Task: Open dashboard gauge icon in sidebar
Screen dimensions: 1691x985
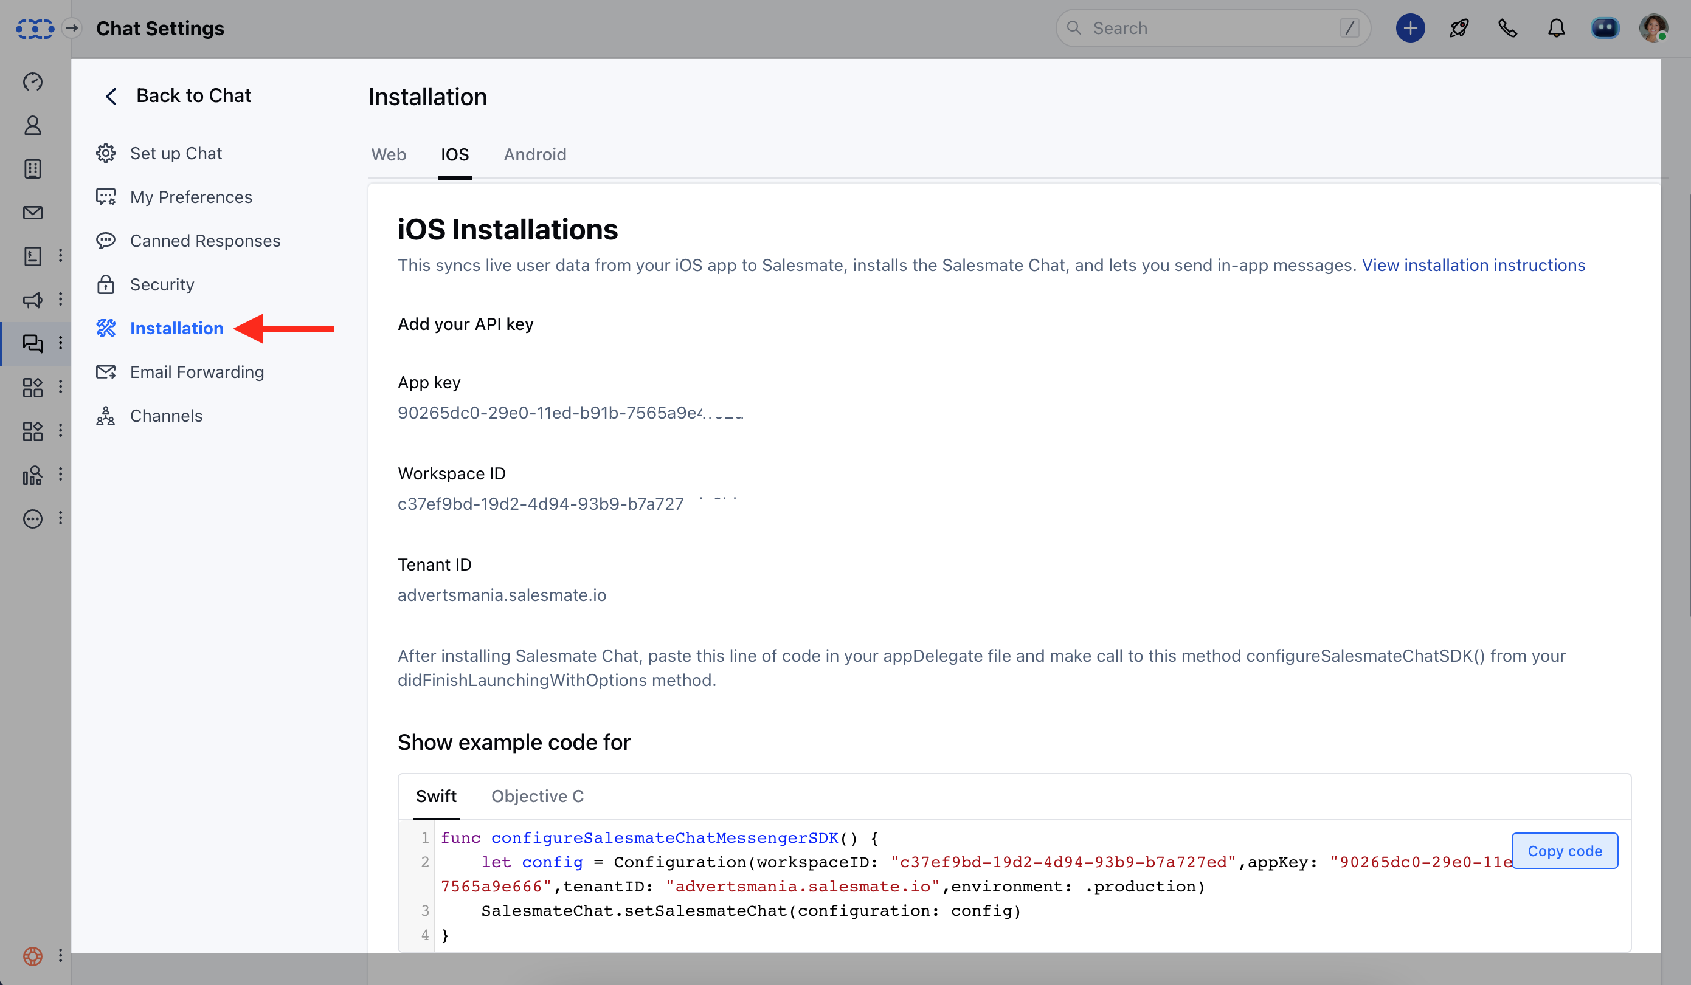Action: point(32,82)
